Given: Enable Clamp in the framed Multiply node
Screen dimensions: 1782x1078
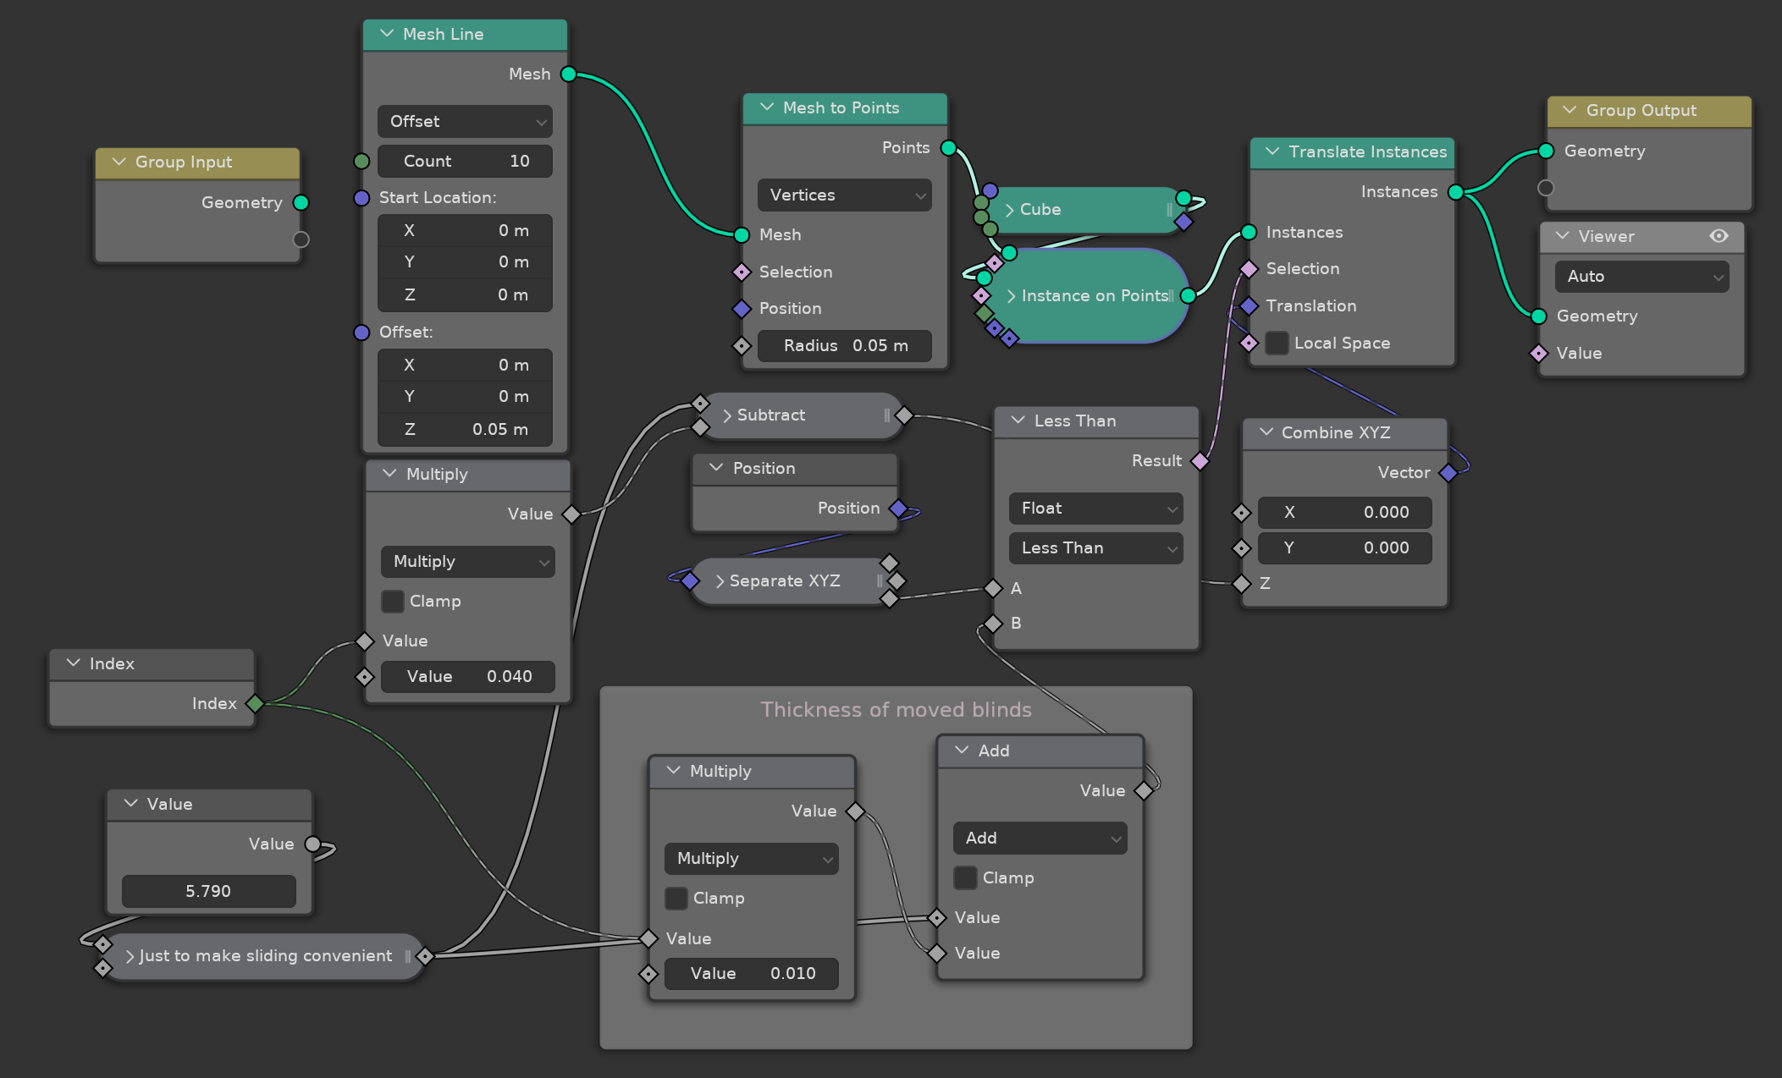Looking at the screenshot, I should point(676,898).
